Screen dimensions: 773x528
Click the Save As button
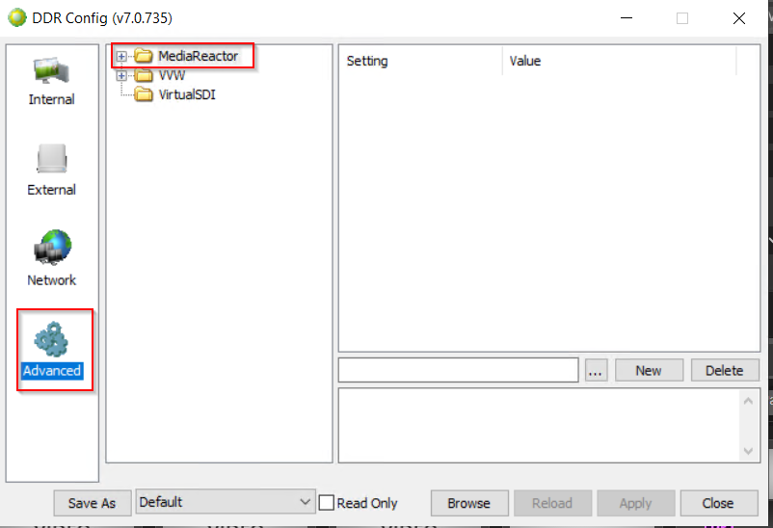[93, 503]
